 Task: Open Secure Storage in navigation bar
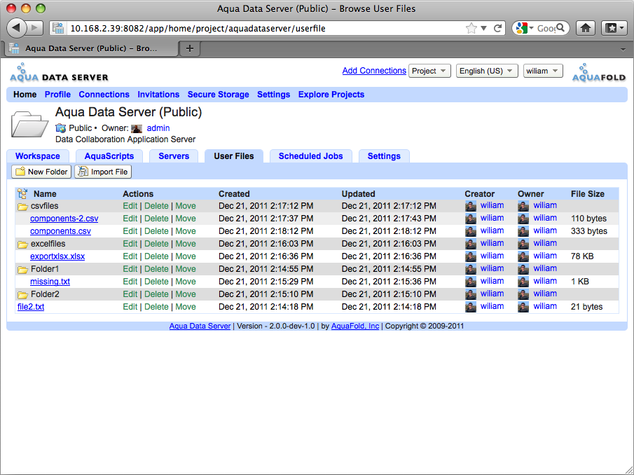click(219, 94)
